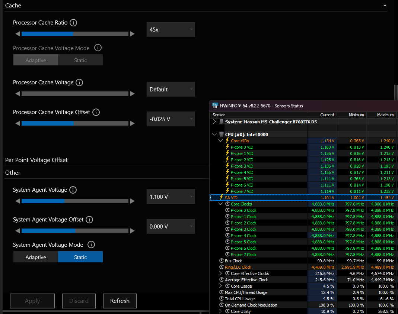398x314 pixels.
Task: Click lightning icon of SA VID row
Action: [221, 198]
